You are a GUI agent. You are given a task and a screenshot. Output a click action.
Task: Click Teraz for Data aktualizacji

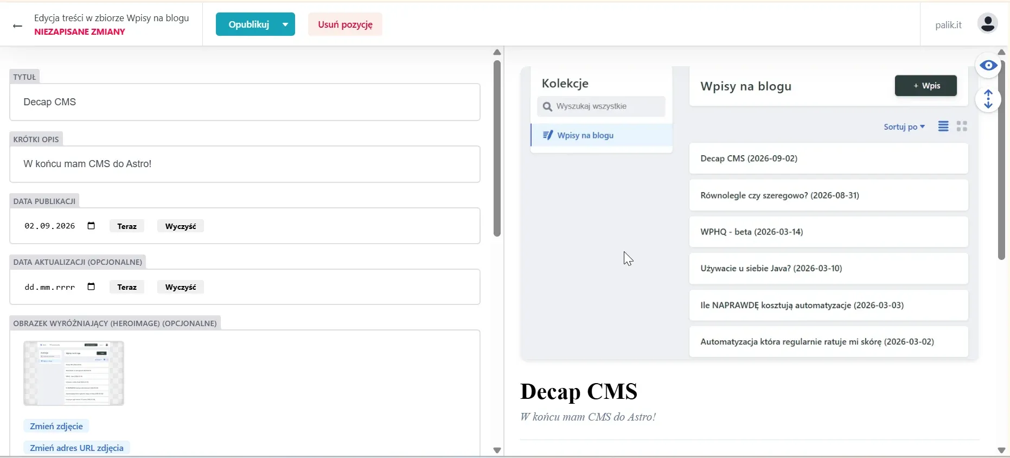tap(127, 287)
